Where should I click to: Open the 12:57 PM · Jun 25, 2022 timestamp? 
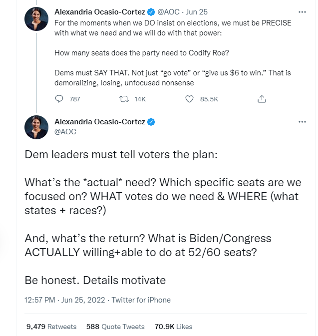pyautogui.click(x=64, y=300)
